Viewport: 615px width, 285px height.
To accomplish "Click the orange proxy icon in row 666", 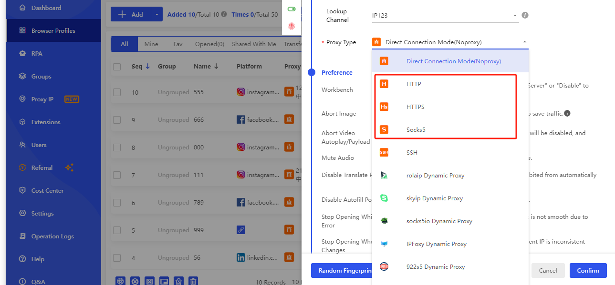I will 289,119.
